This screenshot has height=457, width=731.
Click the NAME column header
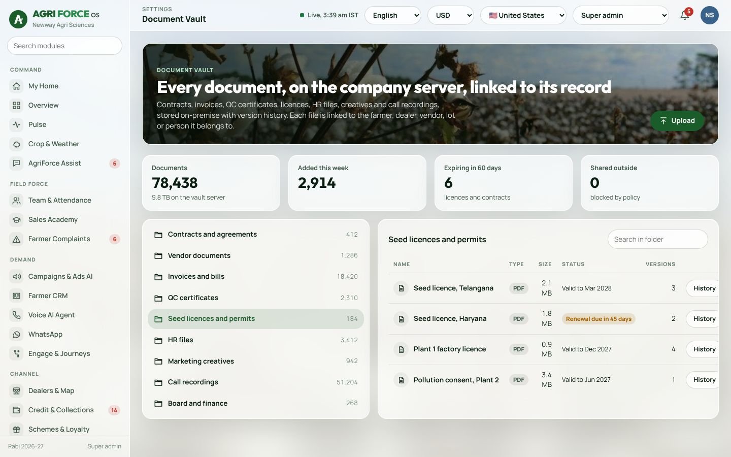click(402, 264)
